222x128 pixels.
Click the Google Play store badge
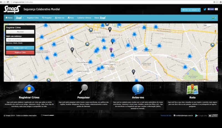[201, 115]
